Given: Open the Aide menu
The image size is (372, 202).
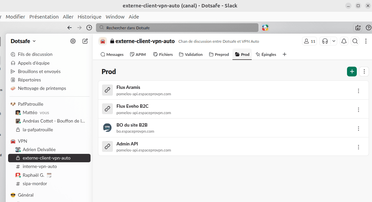Looking at the screenshot, I should point(134,17).
